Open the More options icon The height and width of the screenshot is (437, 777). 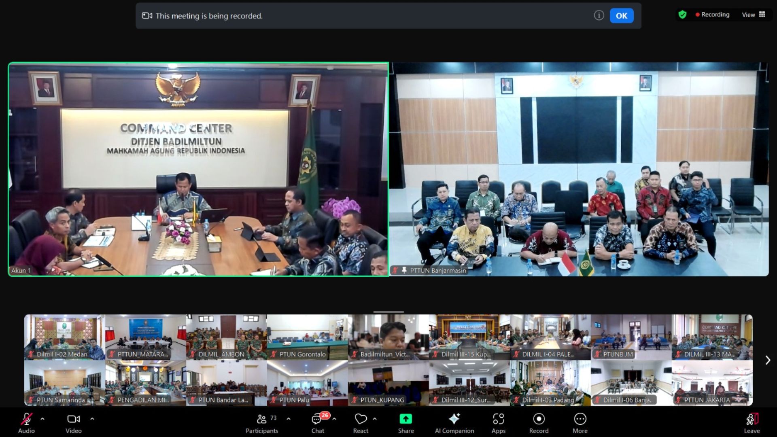click(580, 419)
